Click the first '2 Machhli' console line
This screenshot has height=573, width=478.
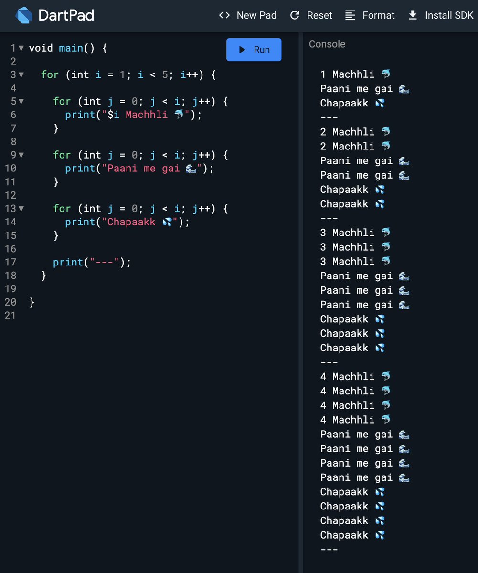pos(355,132)
